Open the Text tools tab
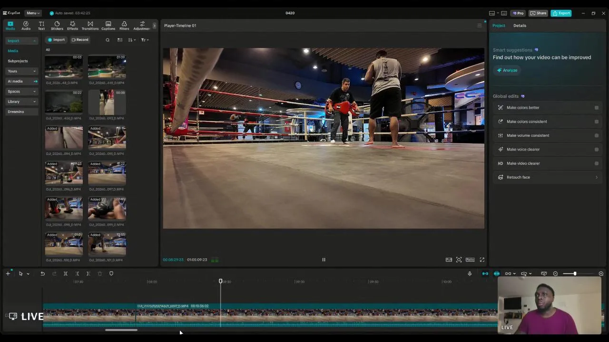Image resolution: width=609 pixels, height=342 pixels. [x=41, y=26]
